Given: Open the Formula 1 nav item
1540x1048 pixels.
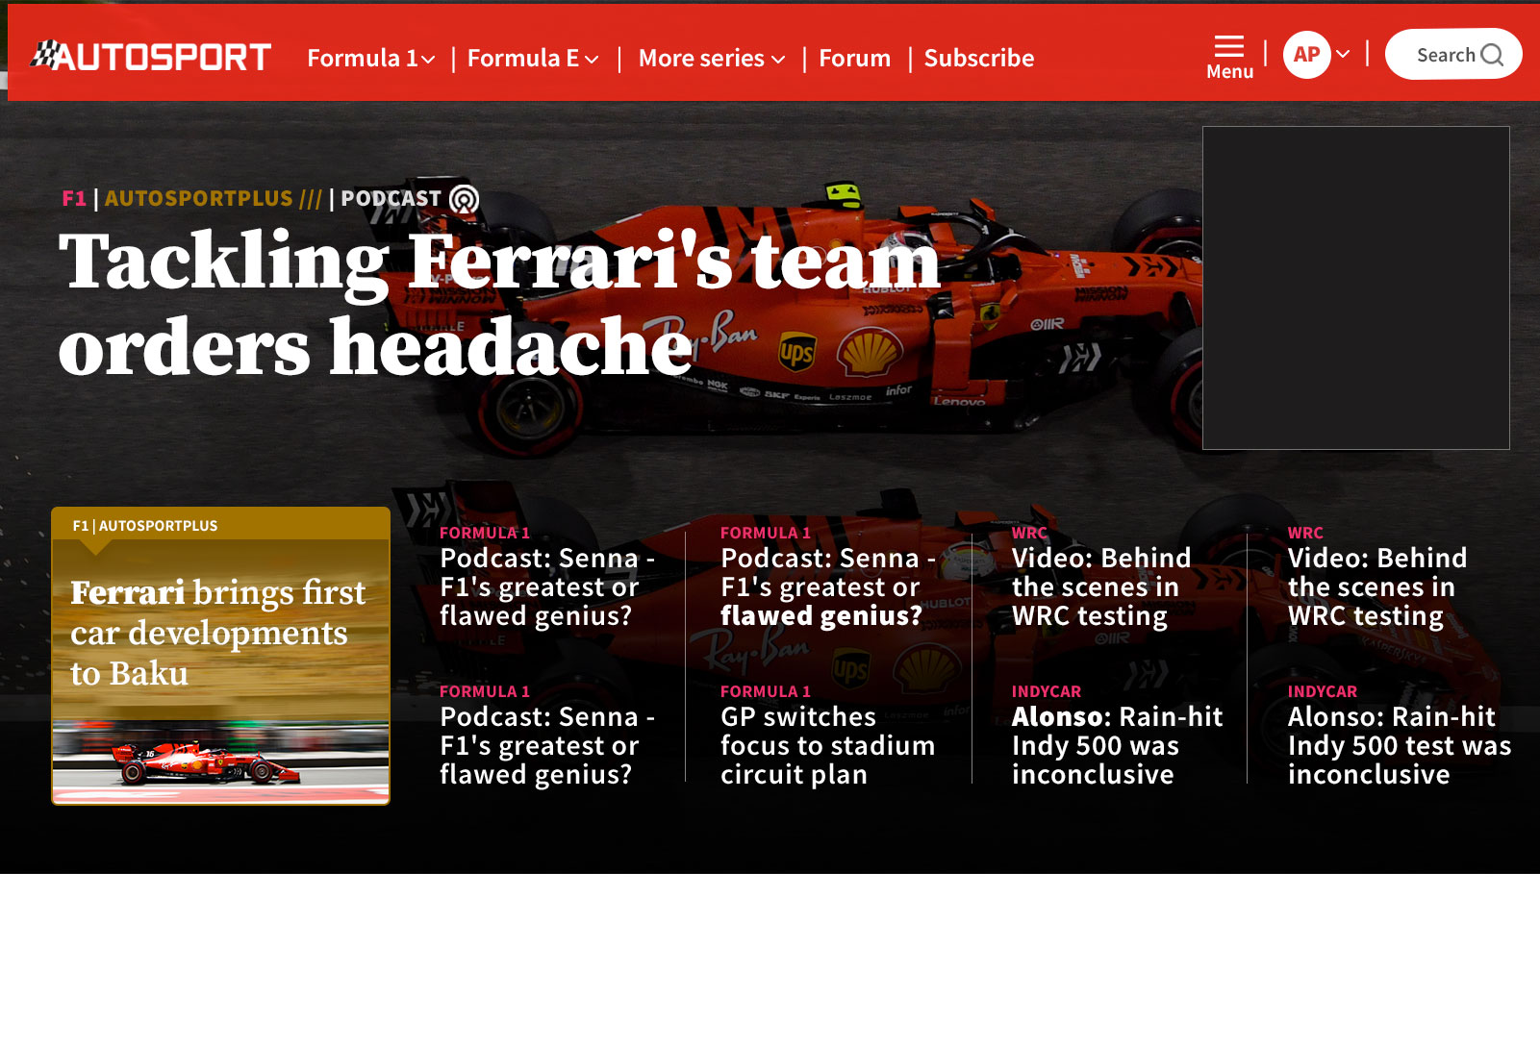Looking at the screenshot, I should [x=363, y=59].
